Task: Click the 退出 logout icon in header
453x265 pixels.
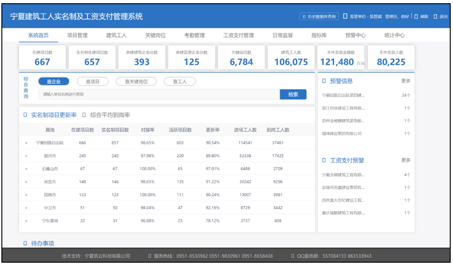Action: tap(435, 17)
